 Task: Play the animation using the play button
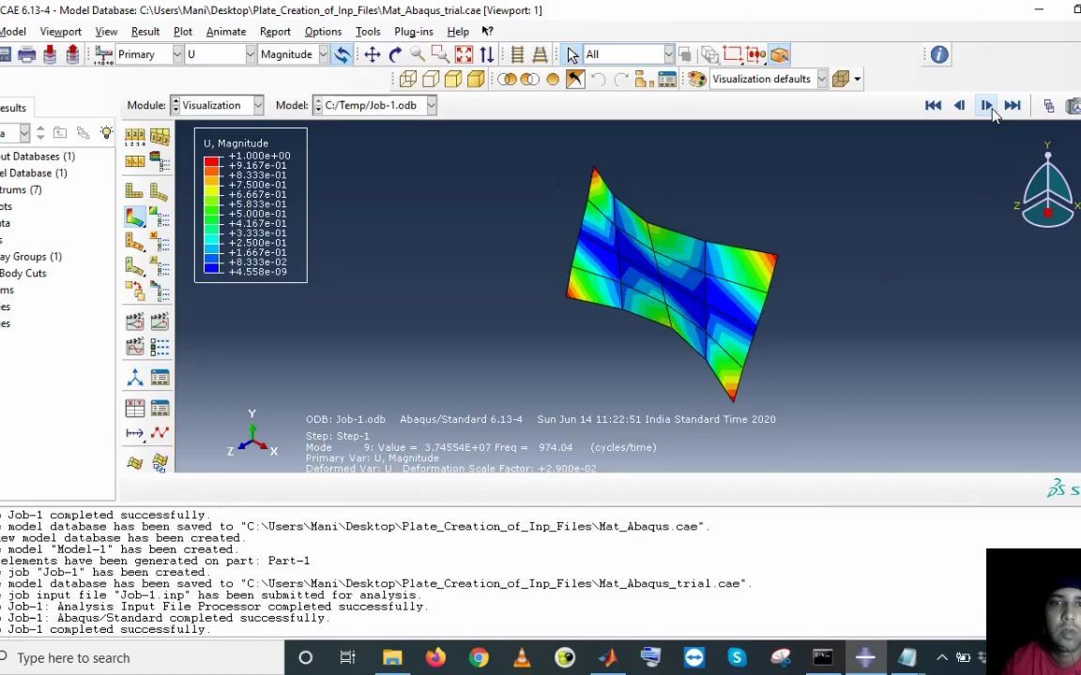[986, 105]
